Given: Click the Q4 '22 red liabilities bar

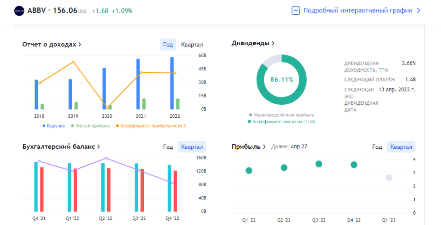Looking at the screenshot, I should pyautogui.click(x=175, y=191).
